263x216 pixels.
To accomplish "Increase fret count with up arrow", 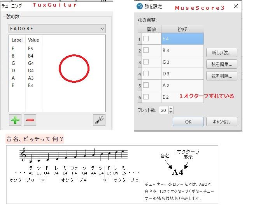I will click(171, 108).
